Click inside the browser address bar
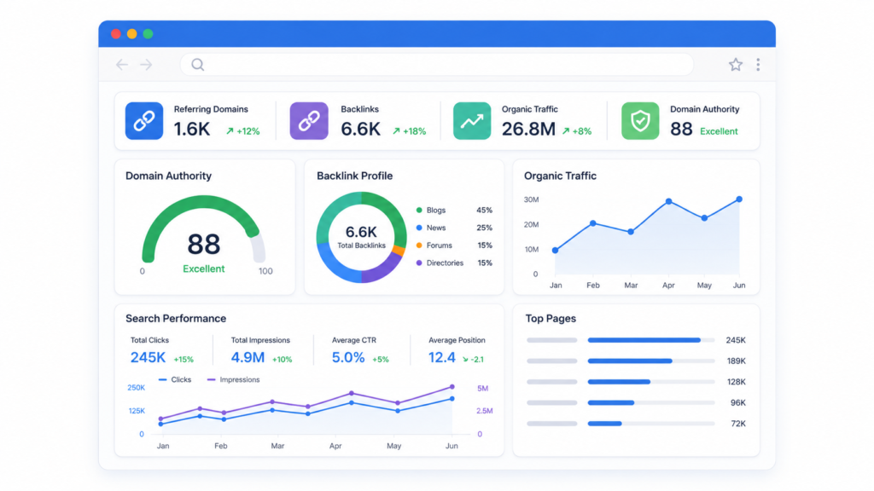 (x=437, y=65)
